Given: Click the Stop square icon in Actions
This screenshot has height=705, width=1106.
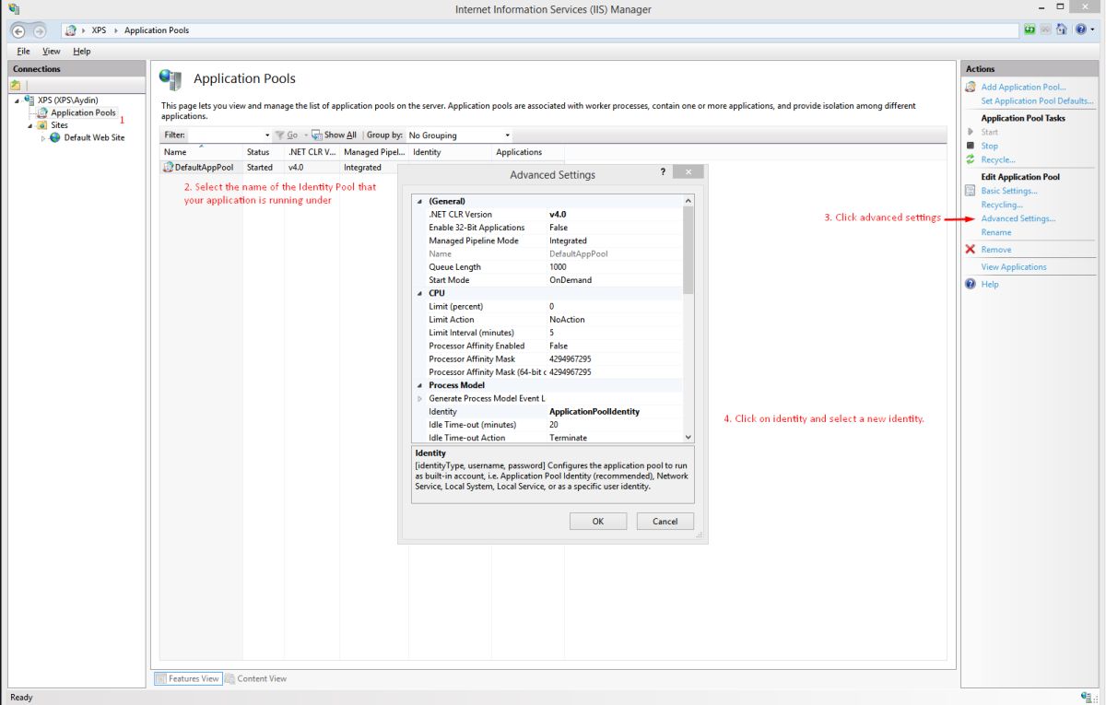Looking at the screenshot, I should point(970,146).
